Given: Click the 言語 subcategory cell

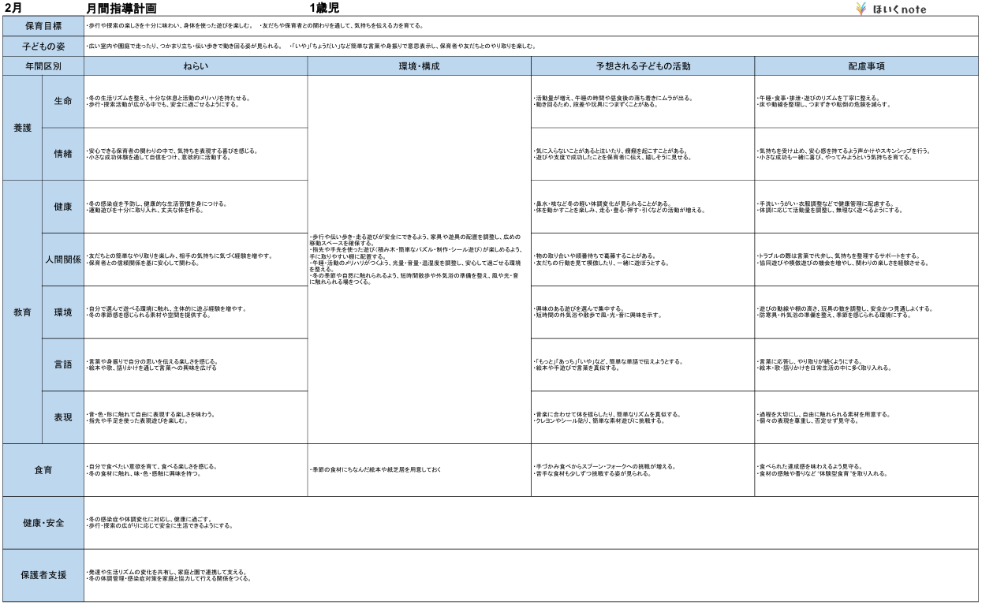Looking at the screenshot, I should (x=63, y=364).
